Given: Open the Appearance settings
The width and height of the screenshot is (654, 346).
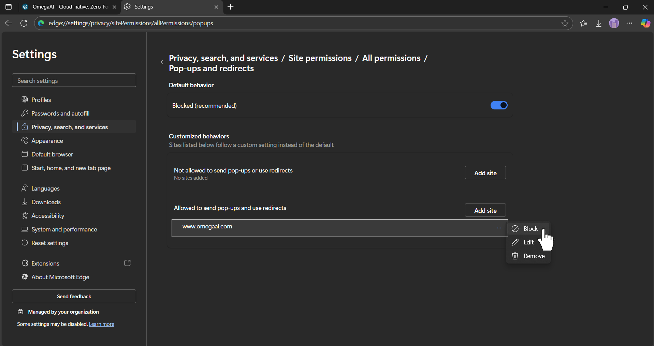Looking at the screenshot, I should pyautogui.click(x=47, y=140).
